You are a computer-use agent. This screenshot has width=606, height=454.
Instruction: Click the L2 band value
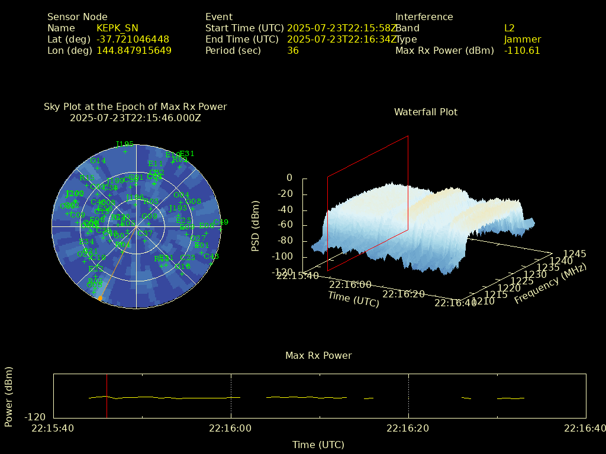tap(509, 28)
